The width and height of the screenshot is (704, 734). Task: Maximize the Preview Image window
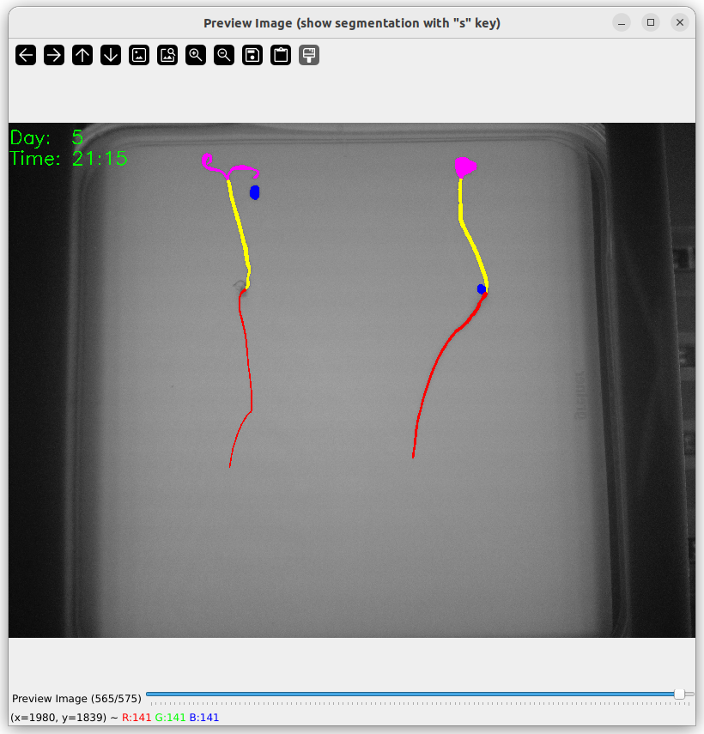(651, 23)
